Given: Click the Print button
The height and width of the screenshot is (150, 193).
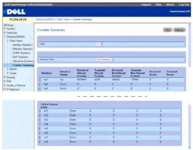Looking at the screenshot, I should 168,30.
